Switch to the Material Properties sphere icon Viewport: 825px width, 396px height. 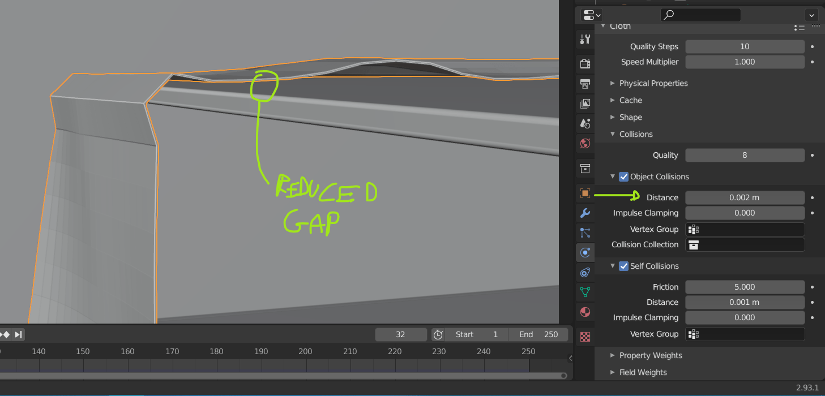pyautogui.click(x=585, y=312)
